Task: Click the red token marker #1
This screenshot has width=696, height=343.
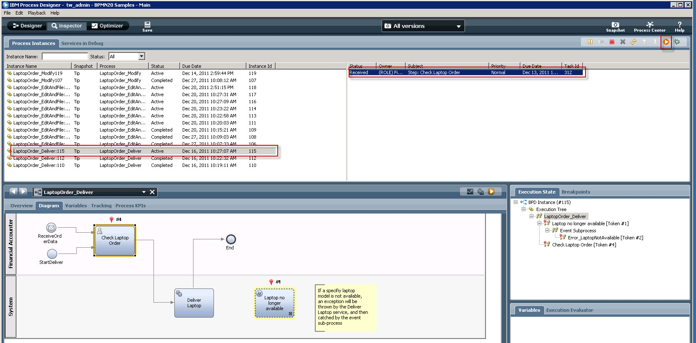Action: [271, 282]
